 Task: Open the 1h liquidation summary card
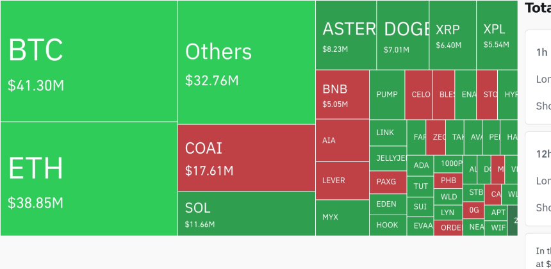point(538,77)
